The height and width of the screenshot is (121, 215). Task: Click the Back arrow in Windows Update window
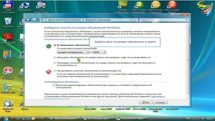click(x=28, y=20)
